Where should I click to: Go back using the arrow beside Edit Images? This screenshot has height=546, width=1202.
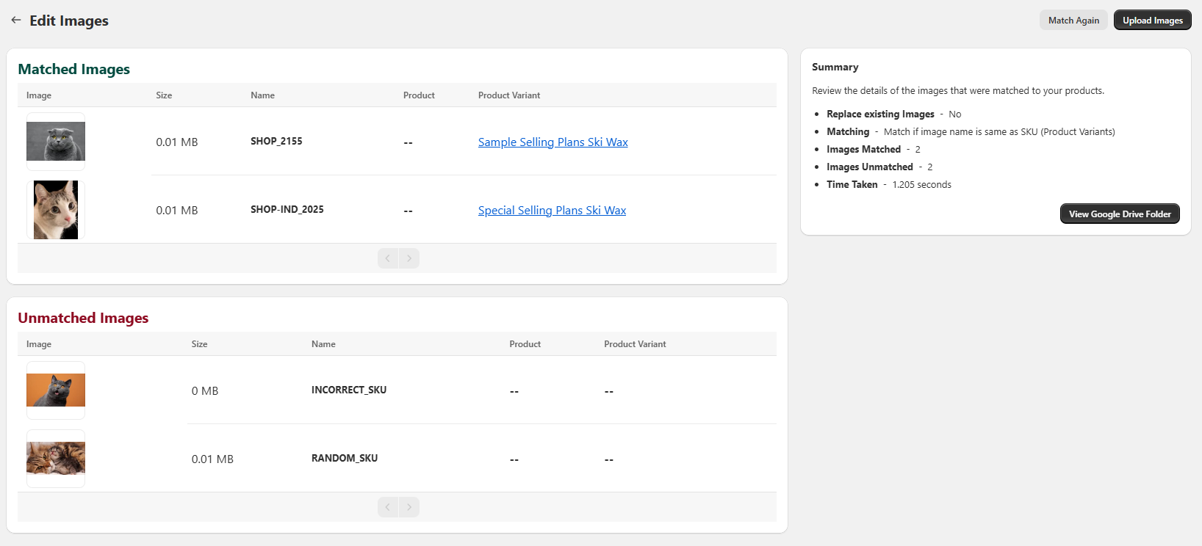[x=16, y=21]
